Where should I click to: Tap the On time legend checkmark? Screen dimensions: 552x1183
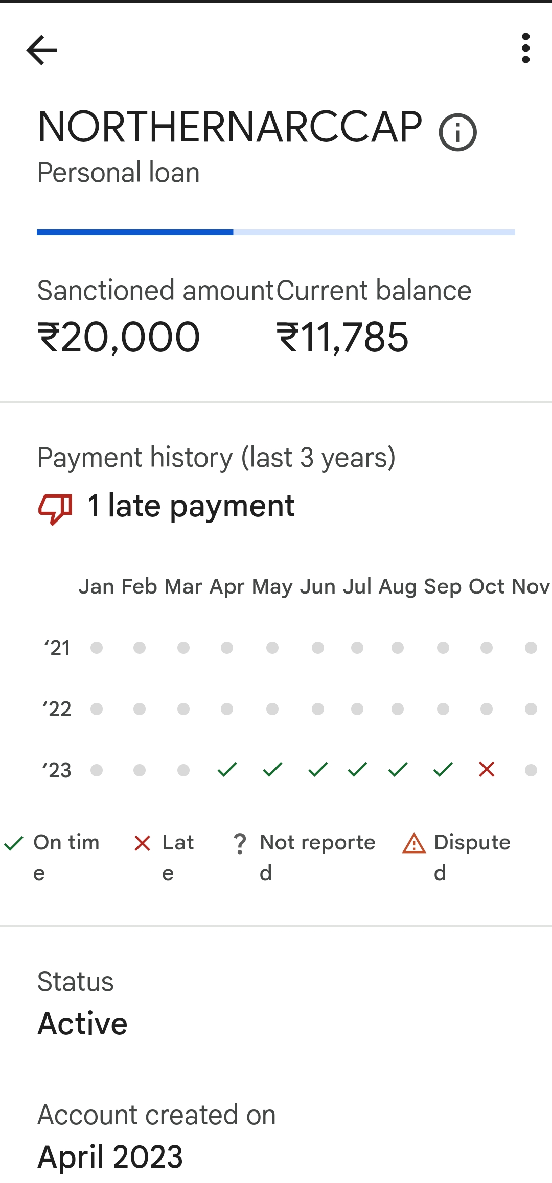pyautogui.click(x=14, y=843)
